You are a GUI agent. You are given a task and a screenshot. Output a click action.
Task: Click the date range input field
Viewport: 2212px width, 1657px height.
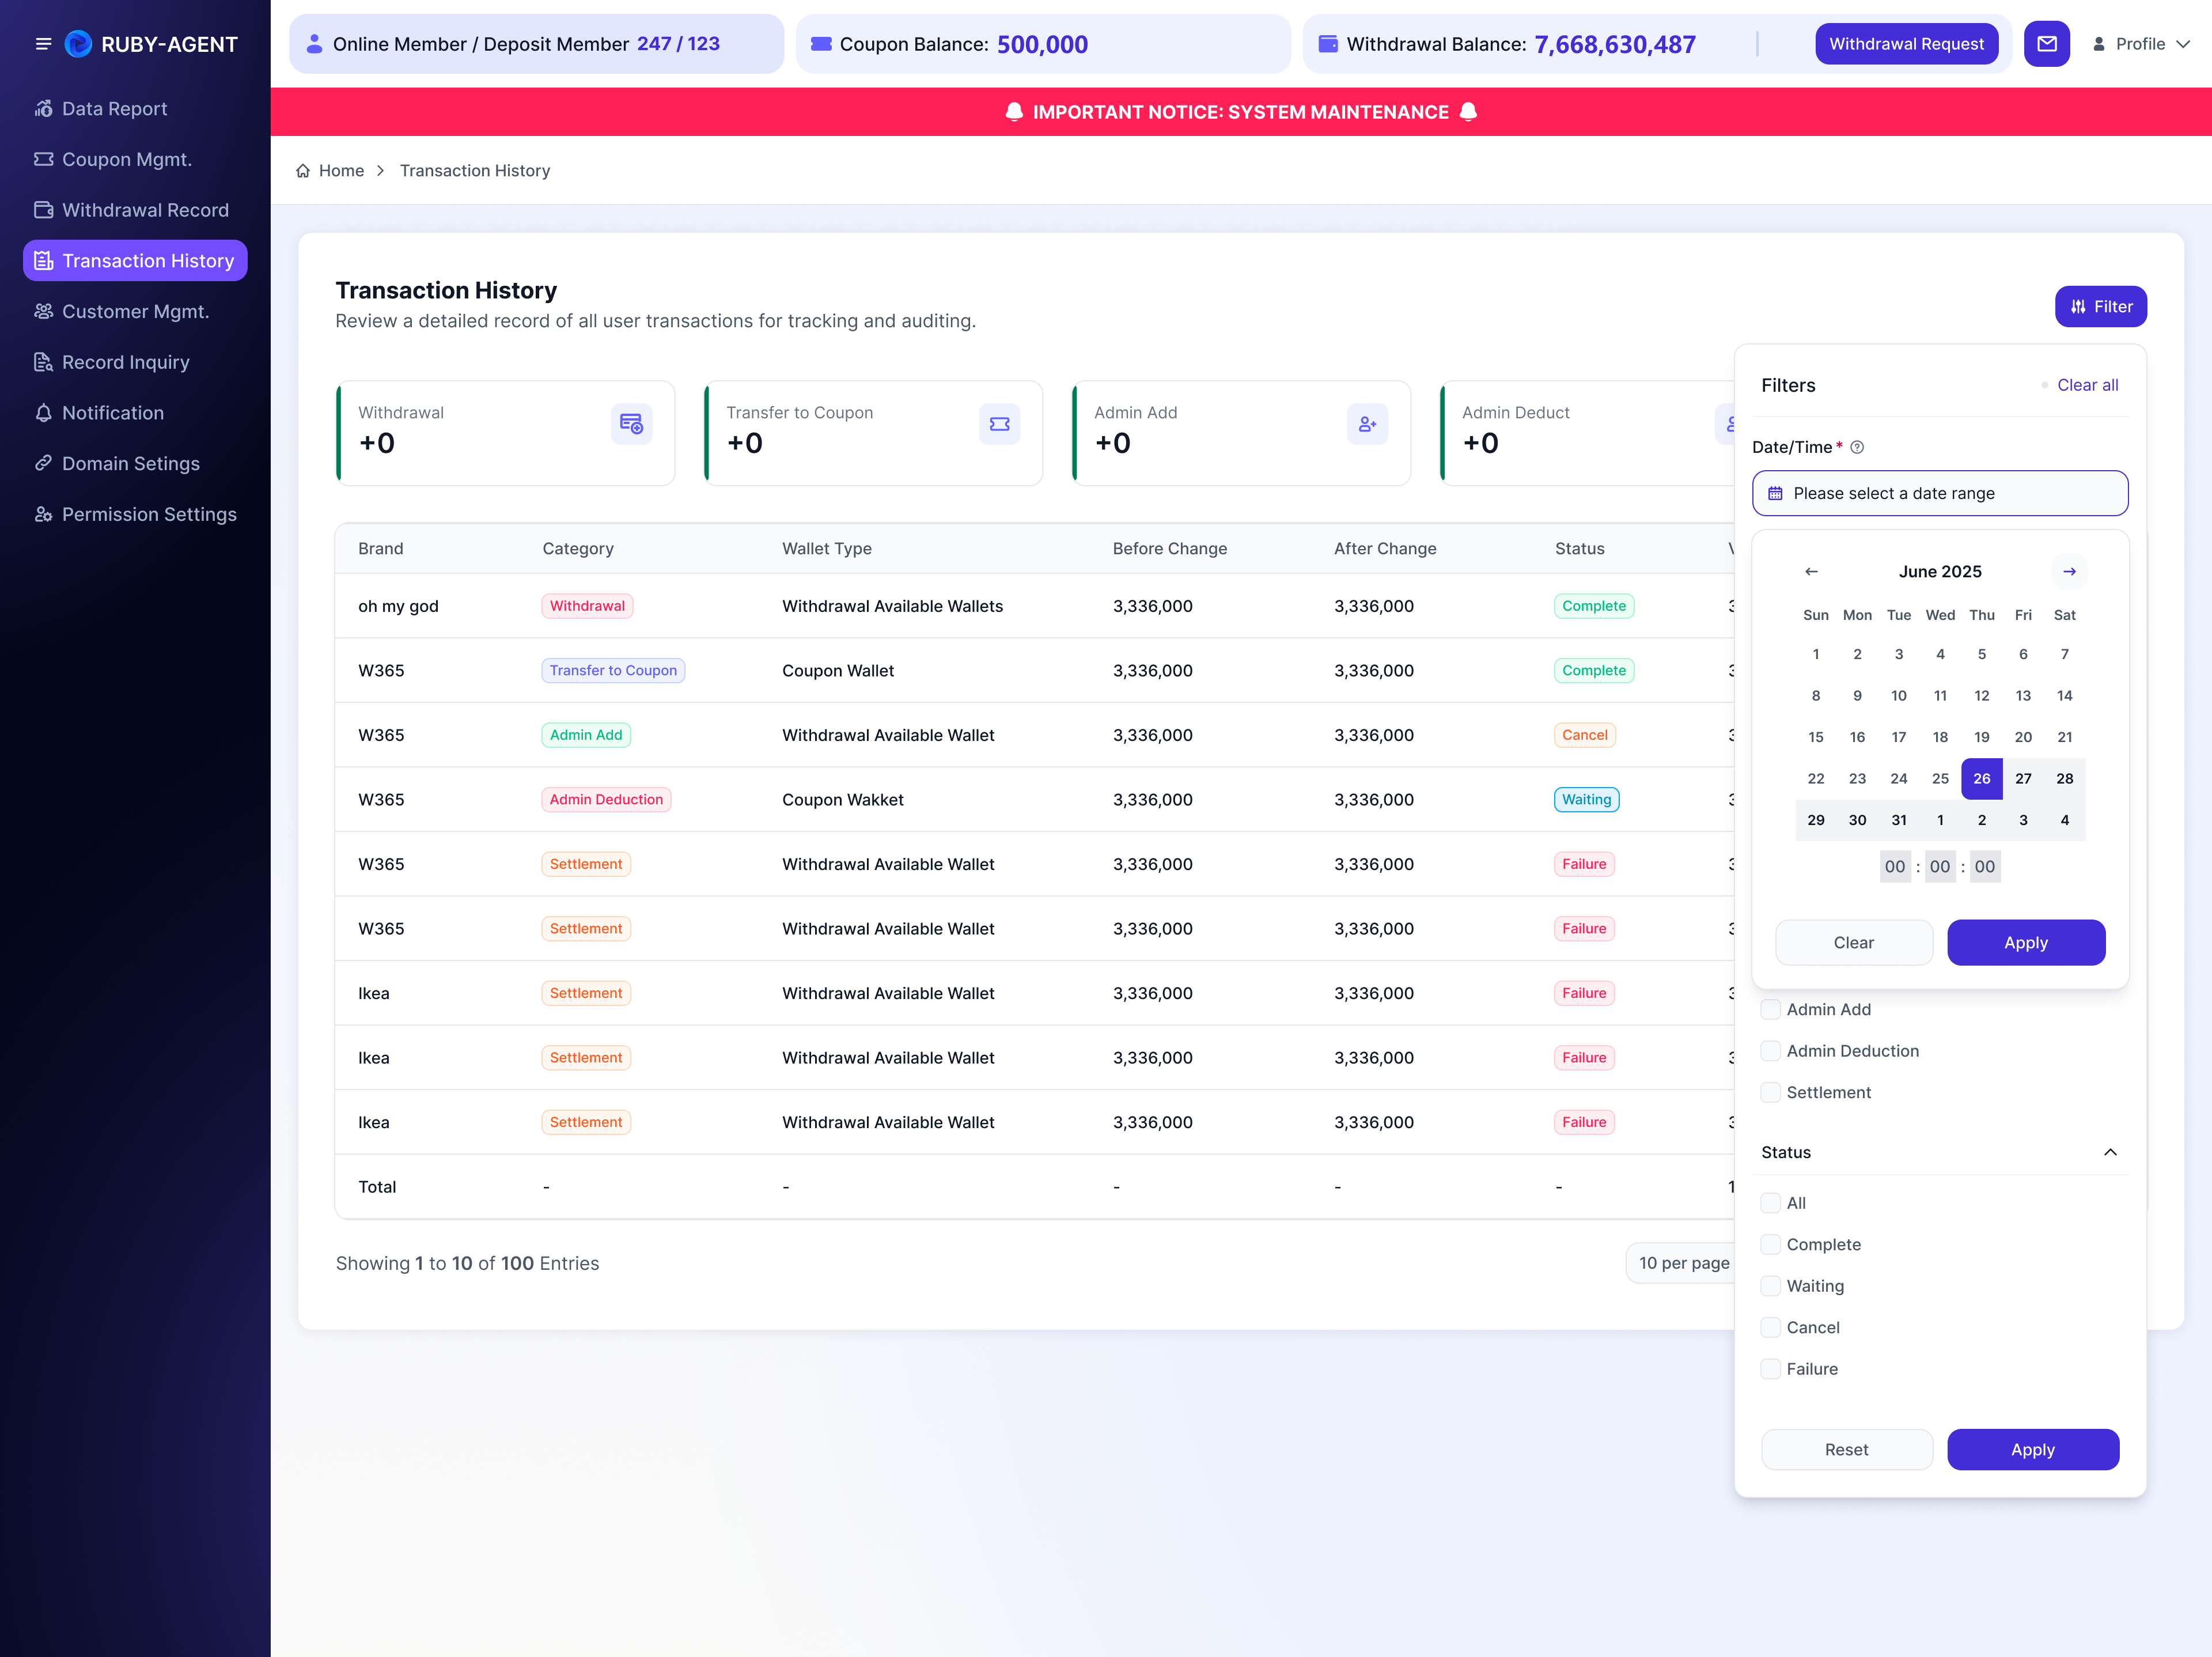tap(1940, 494)
